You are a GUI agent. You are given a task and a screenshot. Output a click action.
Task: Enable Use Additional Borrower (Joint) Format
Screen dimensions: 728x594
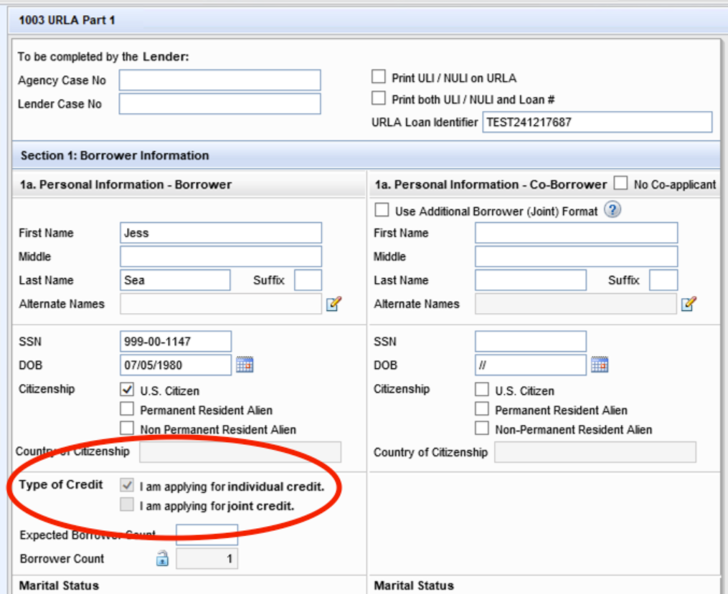tap(382, 211)
